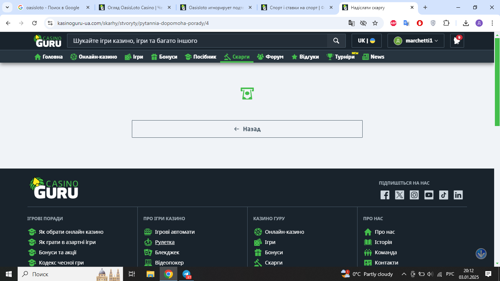Click the search magnifier icon in header
The height and width of the screenshot is (281, 500).
click(x=336, y=41)
